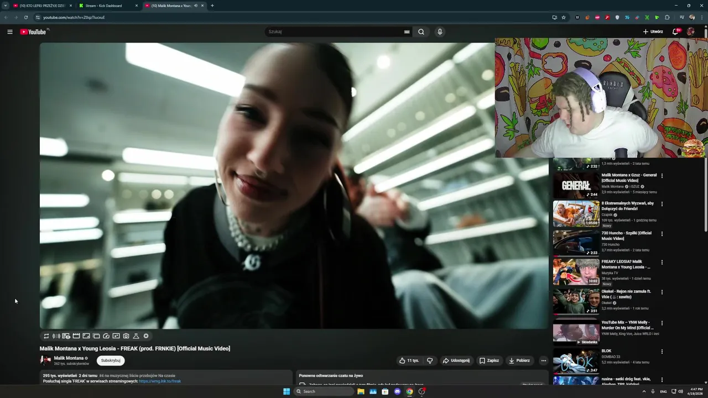Take a video screenshot with camera icon

(x=126, y=336)
